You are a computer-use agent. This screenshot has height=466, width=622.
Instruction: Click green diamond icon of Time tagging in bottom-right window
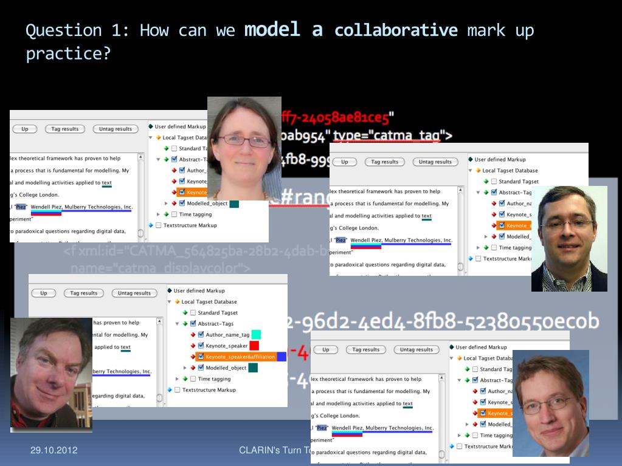[x=468, y=435]
